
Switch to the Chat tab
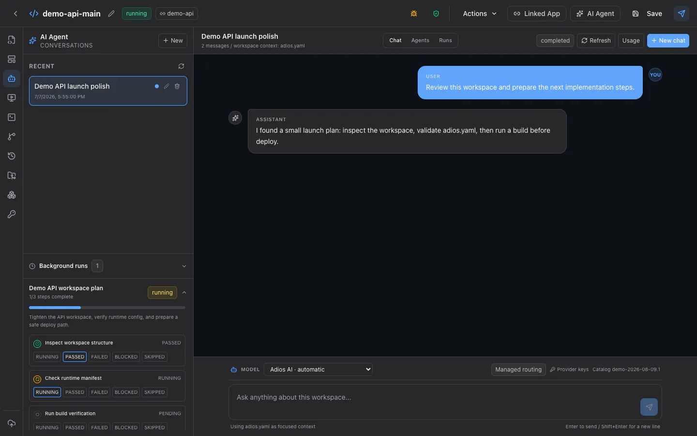[x=395, y=41]
